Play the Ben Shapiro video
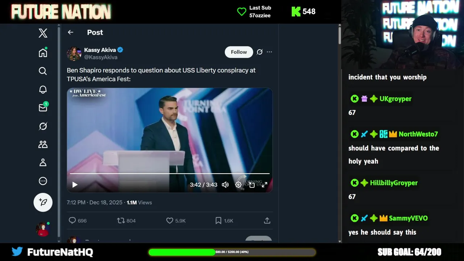Viewport: 464px width, 261px height. click(75, 185)
